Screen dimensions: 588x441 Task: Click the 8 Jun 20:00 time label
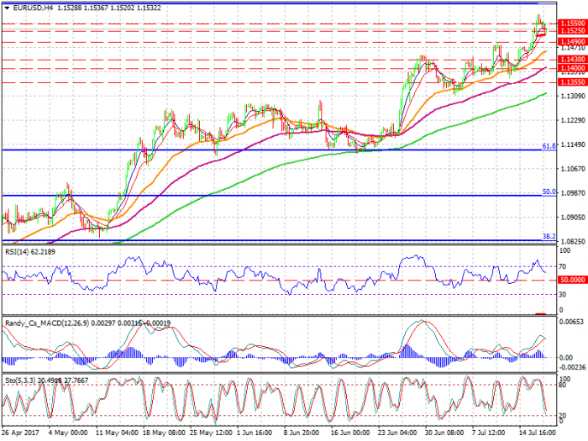tap(301, 433)
